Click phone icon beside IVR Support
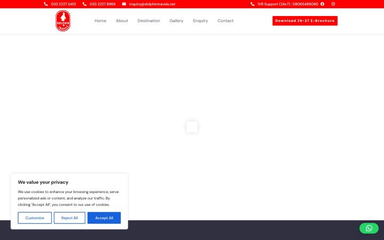Image resolution: width=384 pixels, height=240 pixels. pyautogui.click(x=252, y=4)
